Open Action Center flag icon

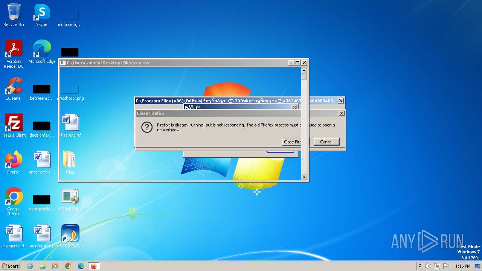[x=446, y=266]
